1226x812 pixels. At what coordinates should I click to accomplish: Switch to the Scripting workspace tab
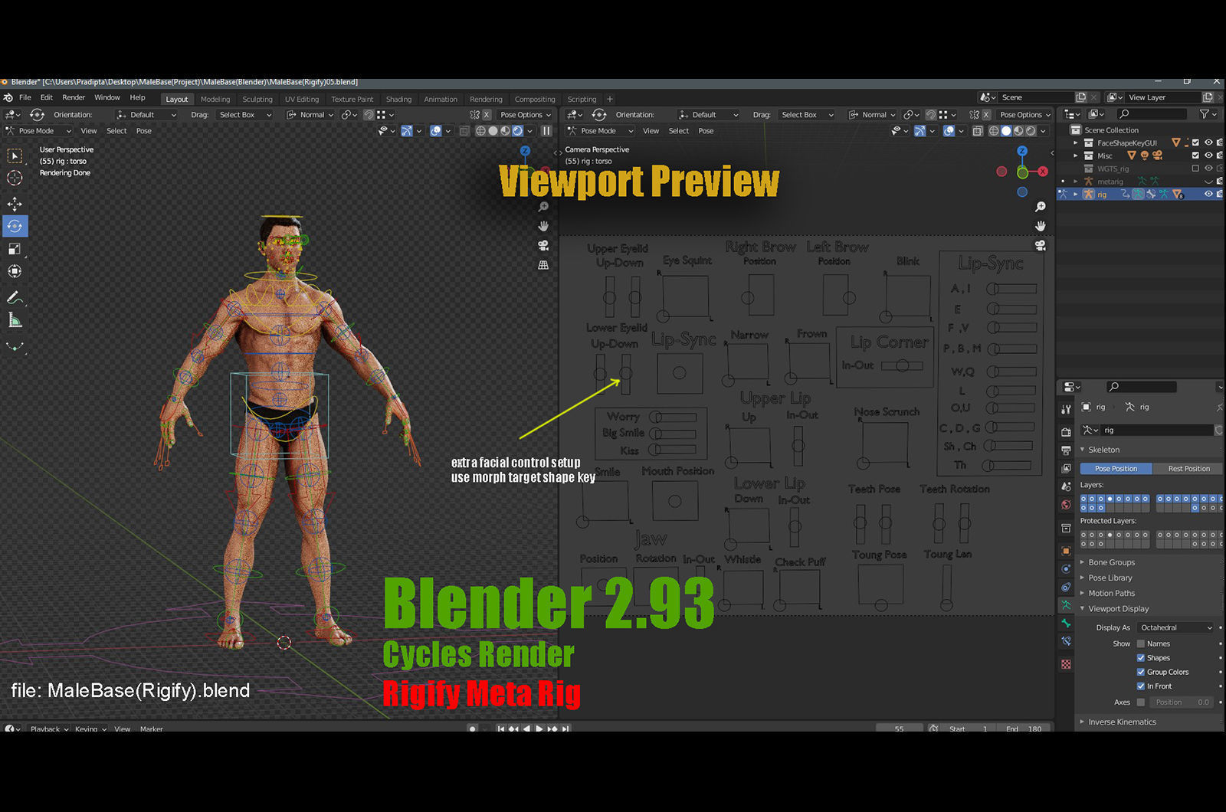pyautogui.click(x=582, y=100)
